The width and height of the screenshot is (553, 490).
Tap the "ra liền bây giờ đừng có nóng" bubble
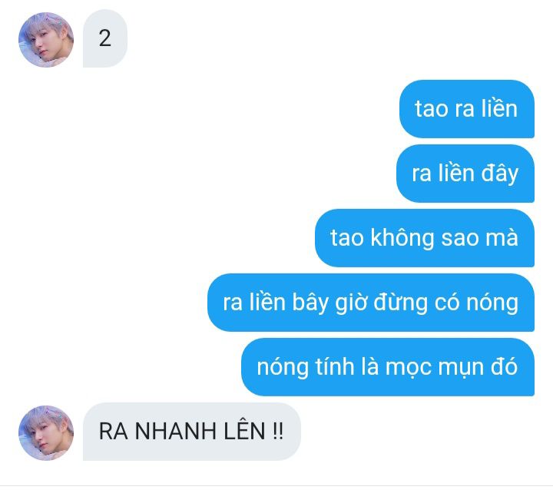[371, 303]
